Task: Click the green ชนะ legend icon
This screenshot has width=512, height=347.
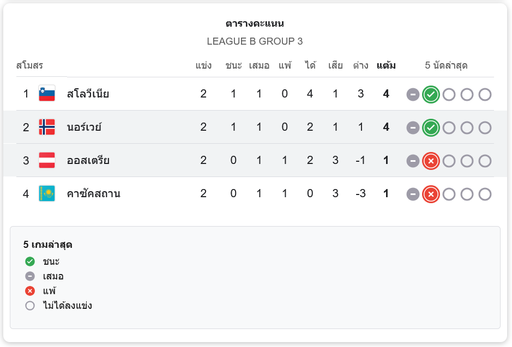Action: coord(30,261)
